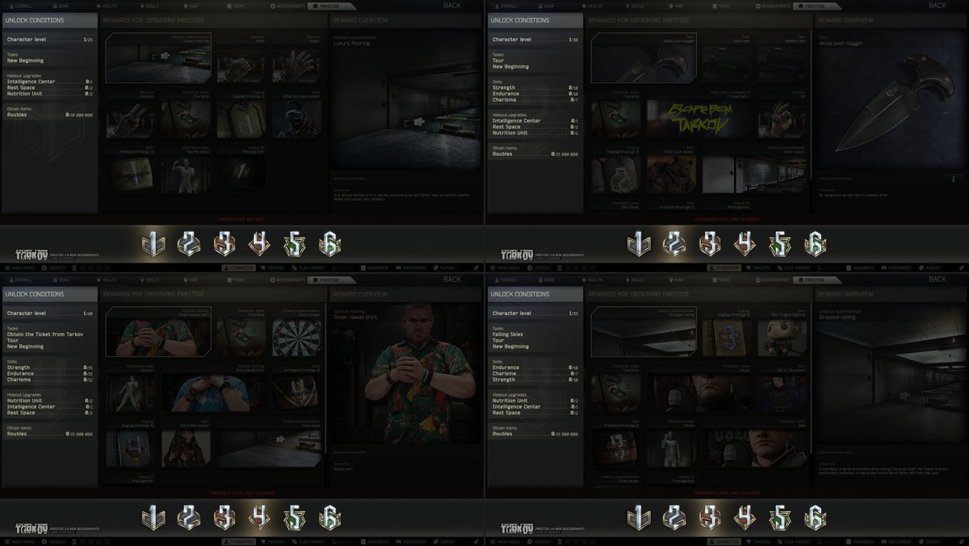Select Prestige 3 badge in Akula push dagger screen
This screenshot has width=969, height=546.
(711, 242)
